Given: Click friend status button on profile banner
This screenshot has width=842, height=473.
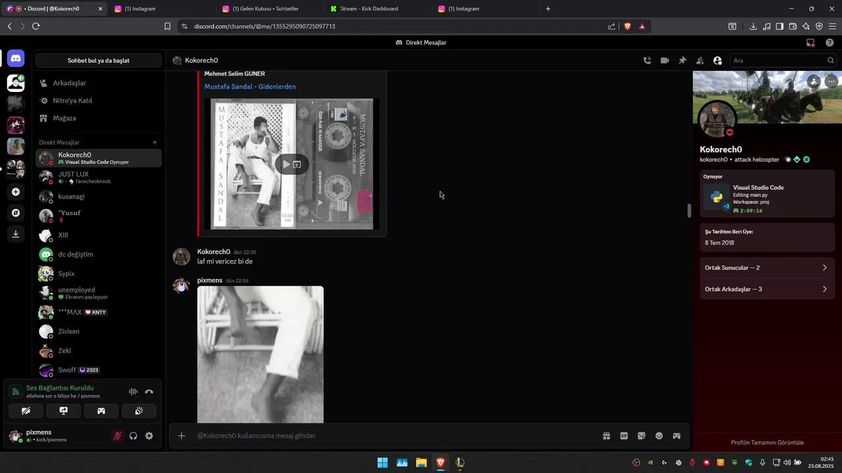Looking at the screenshot, I should [814, 81].
